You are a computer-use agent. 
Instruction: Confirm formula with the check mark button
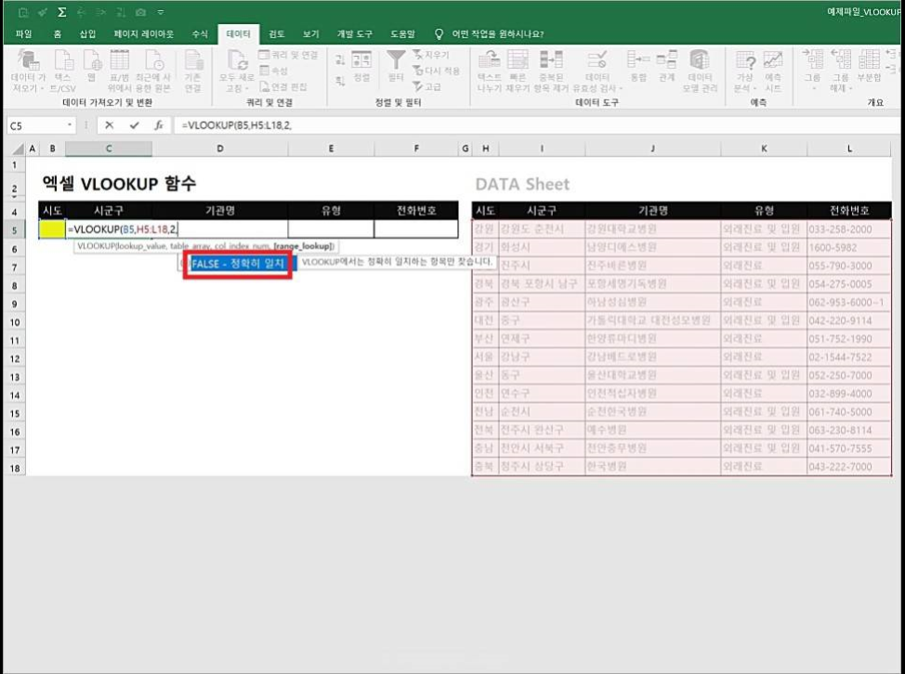[134, 125]
